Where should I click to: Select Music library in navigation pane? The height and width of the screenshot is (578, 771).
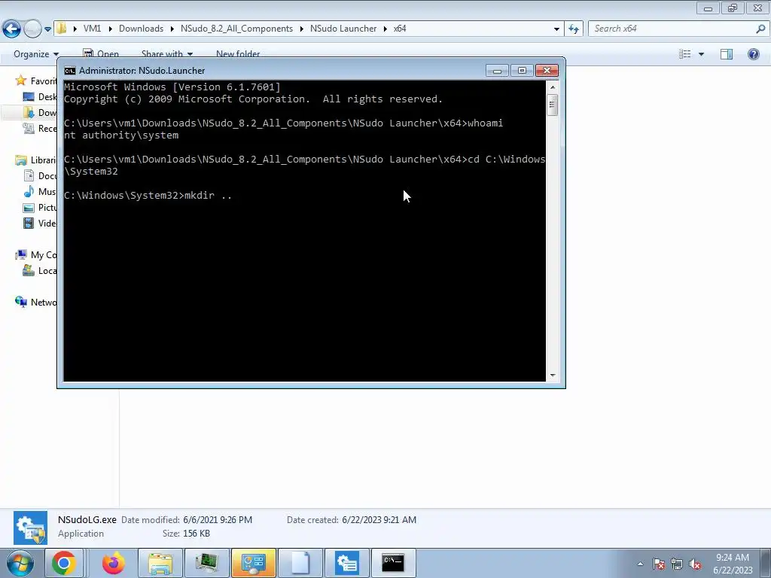pos(40,191)
